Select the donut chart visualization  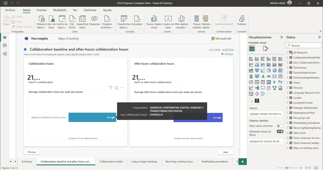click(275, 71)
